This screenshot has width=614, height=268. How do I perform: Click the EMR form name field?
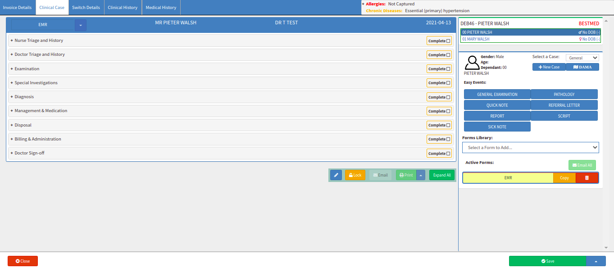43,25
